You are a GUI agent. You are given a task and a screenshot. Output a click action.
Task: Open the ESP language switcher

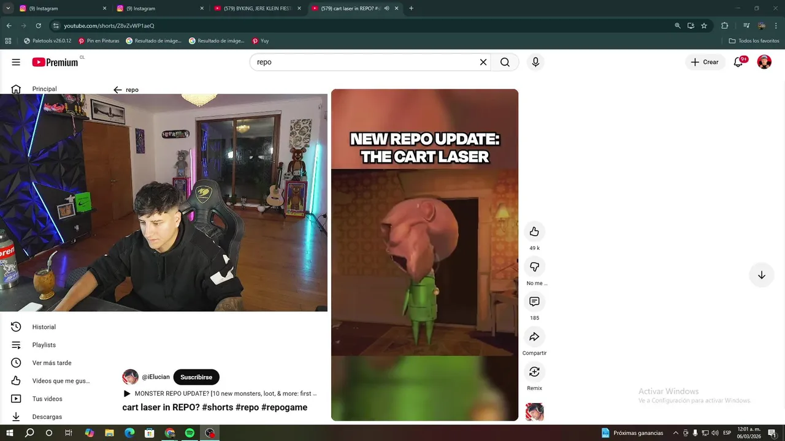point(727,432)
